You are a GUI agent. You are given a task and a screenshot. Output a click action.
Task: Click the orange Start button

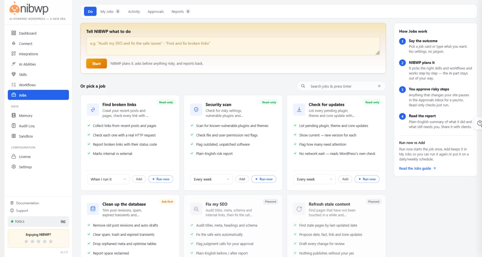pos(96,64)
